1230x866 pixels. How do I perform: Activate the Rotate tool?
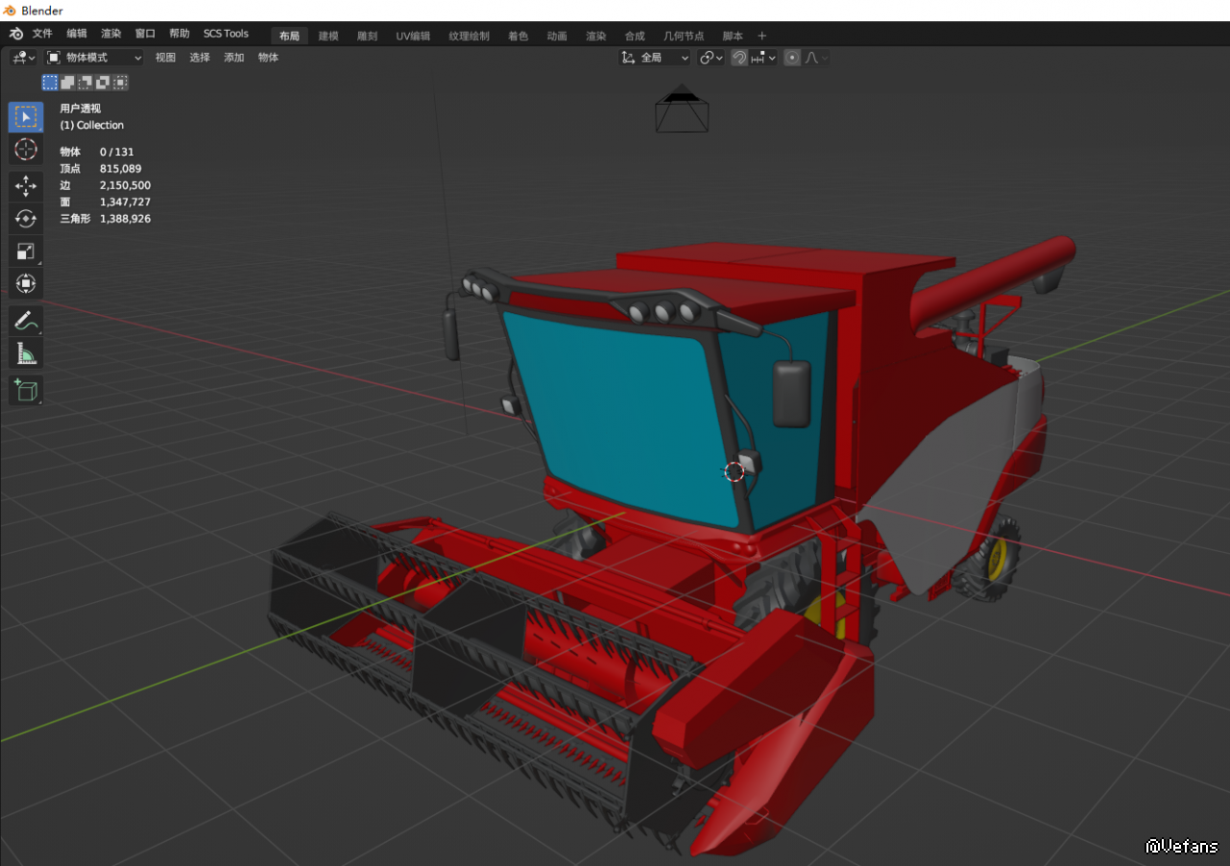[26, 219]
